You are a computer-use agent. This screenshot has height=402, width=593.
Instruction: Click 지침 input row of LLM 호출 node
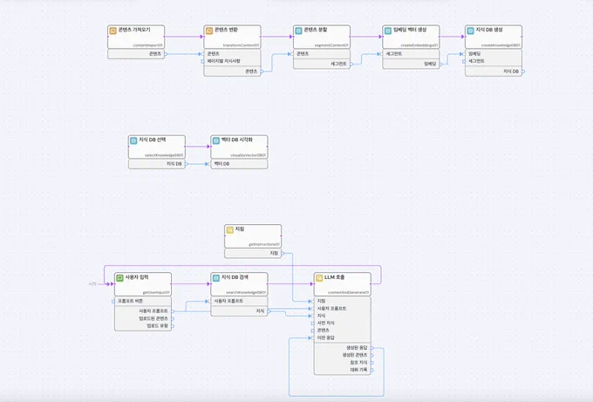[x=342, y=302]
